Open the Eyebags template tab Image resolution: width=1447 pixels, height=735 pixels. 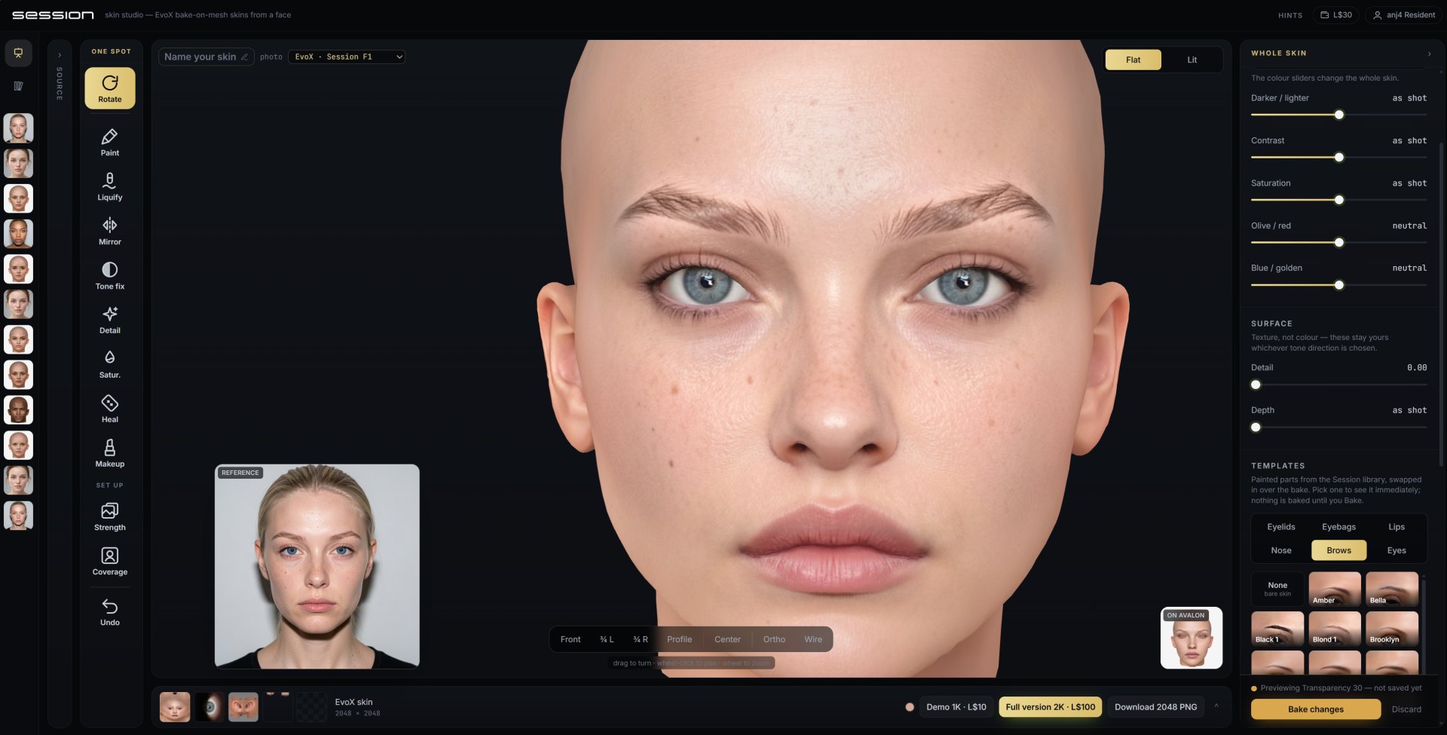tap(1338, 527)
